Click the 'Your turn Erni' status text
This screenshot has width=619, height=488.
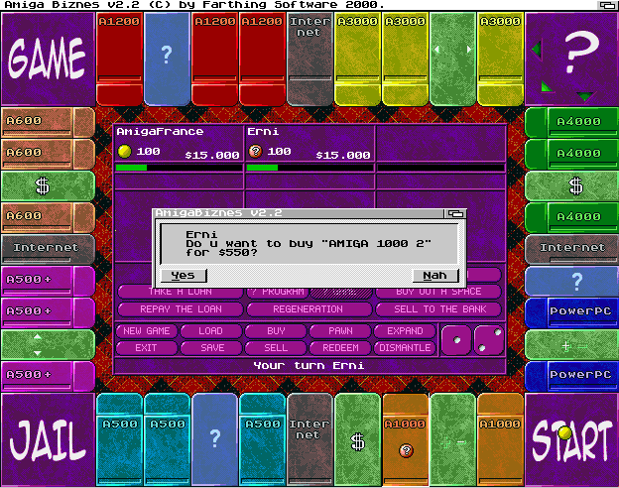[309, 366]
